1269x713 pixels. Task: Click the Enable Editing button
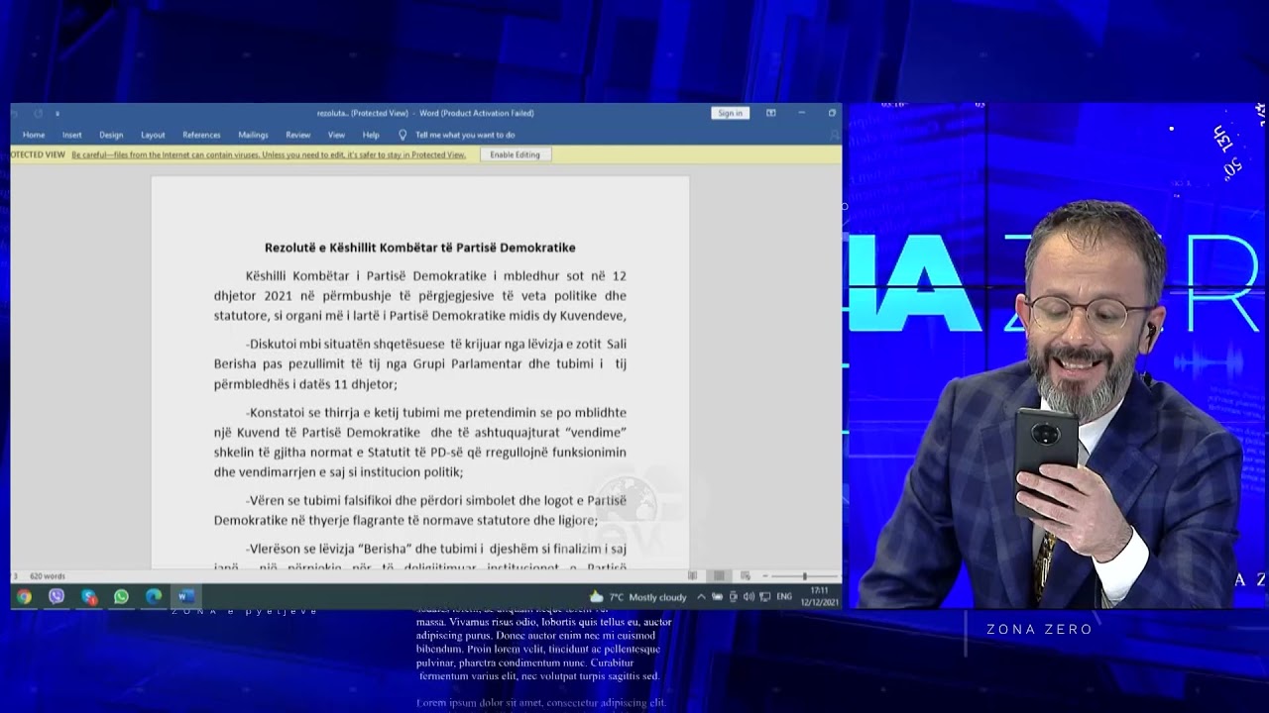point(516,154)
